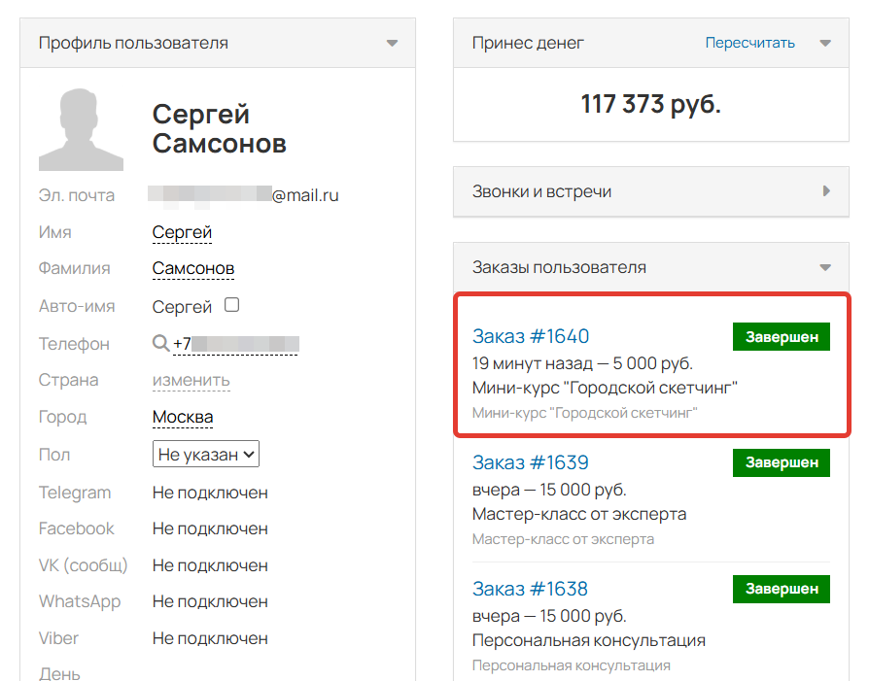Click the Завершен badge of order #1640
This screenshot has width=869, height=681.
tap(782, 337)
